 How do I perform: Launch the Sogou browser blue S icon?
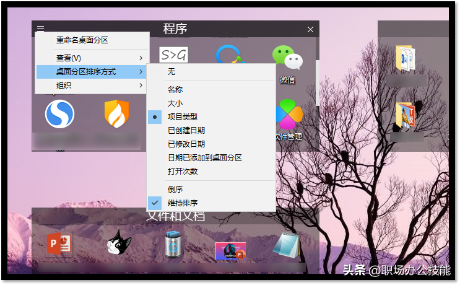point(59,114)
